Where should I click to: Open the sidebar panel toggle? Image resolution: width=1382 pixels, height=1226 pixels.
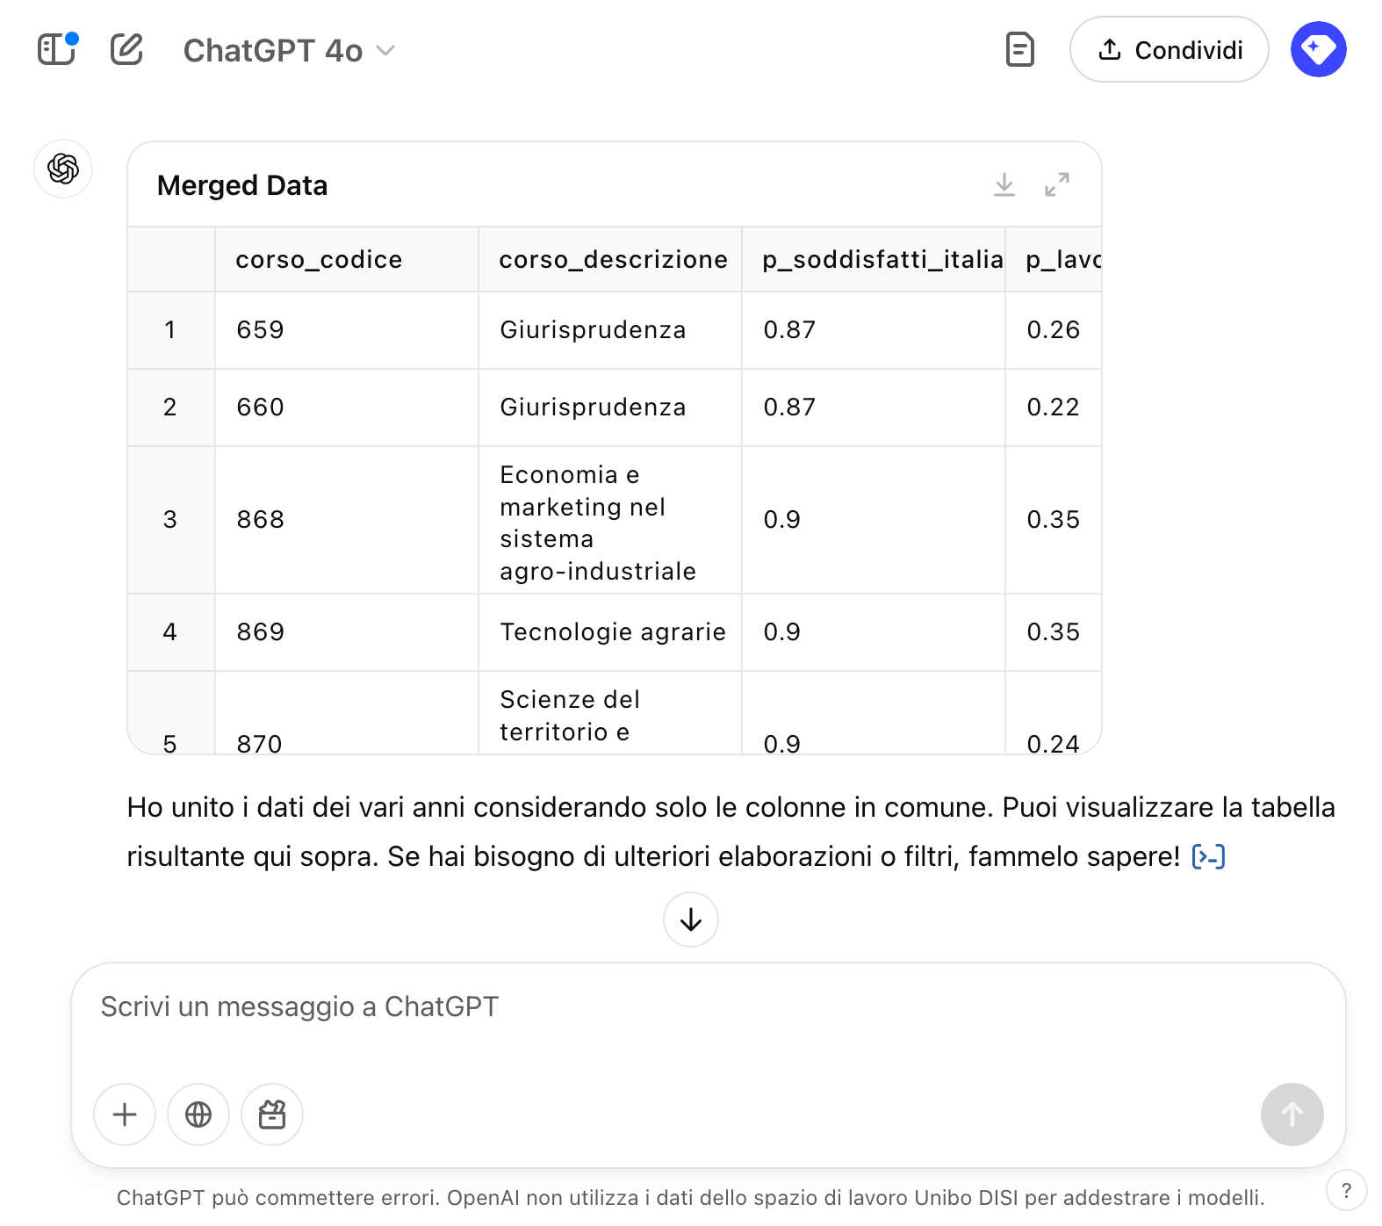[57, 49]
